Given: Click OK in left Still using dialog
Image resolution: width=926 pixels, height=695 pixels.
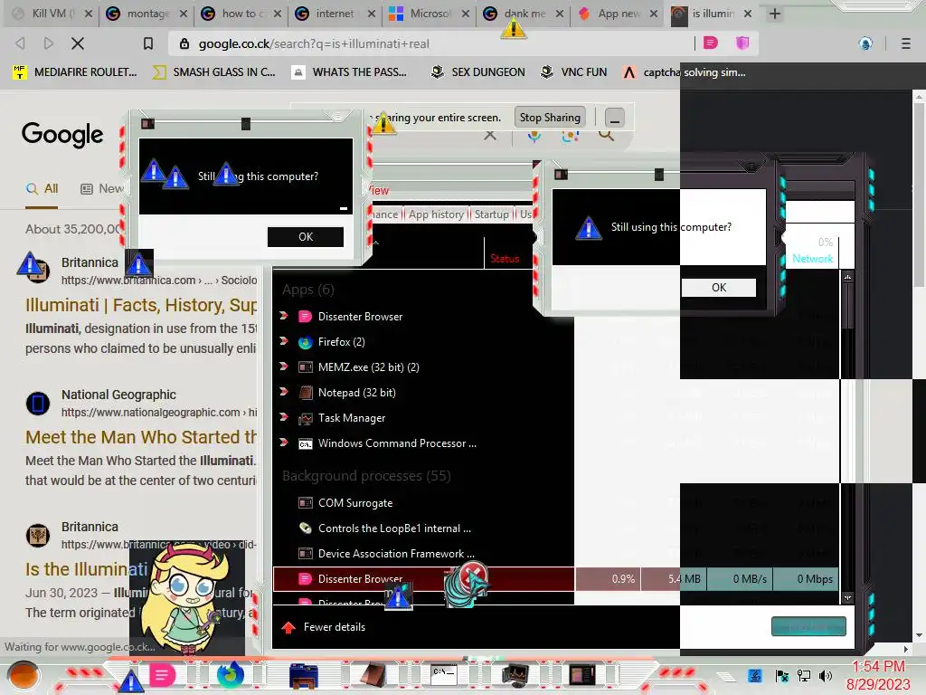Looking at the screenshot, I should pyautogui.click(x=306, y=237).
